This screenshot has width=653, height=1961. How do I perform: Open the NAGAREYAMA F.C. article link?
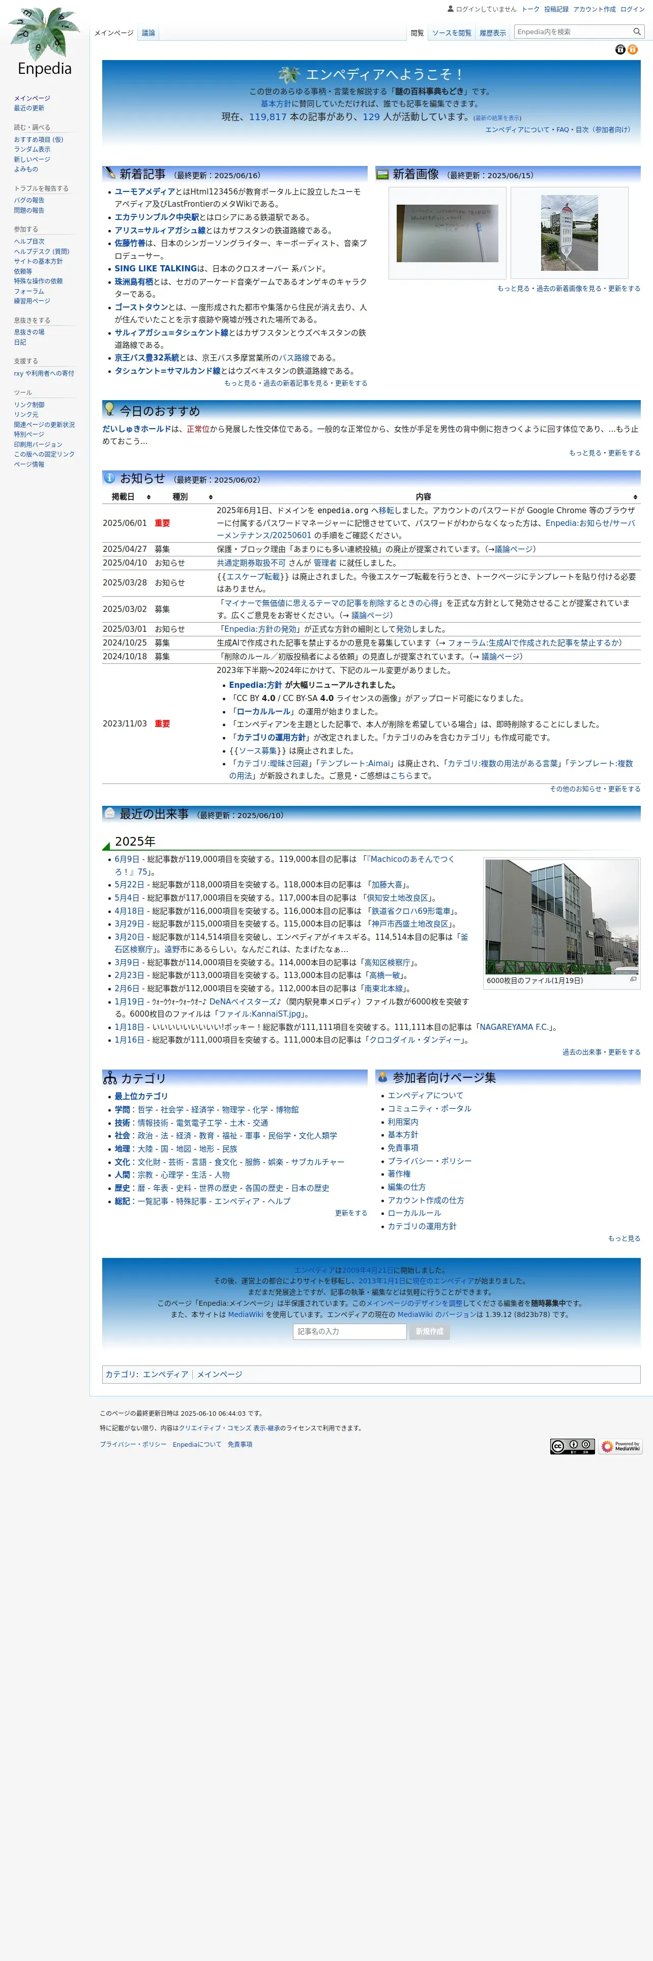click(515, 1027)
